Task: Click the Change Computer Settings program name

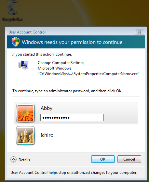Action: point(61,63)
